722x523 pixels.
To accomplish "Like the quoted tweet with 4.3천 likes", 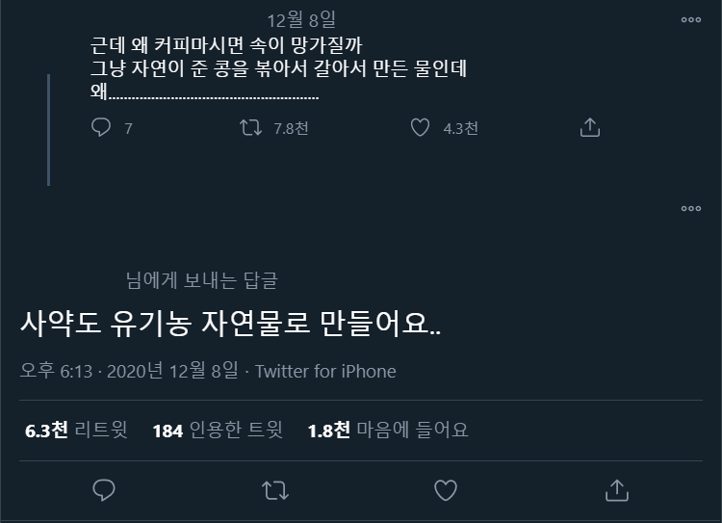I will tap(420, 127).
